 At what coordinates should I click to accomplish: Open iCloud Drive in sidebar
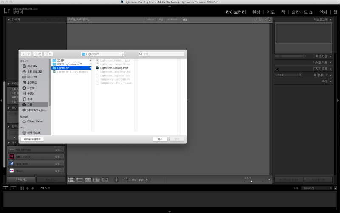click(35, 121)
